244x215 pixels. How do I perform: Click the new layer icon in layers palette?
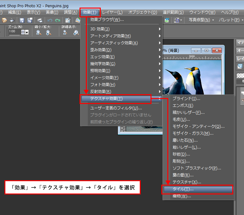click(x=240, y=66)
